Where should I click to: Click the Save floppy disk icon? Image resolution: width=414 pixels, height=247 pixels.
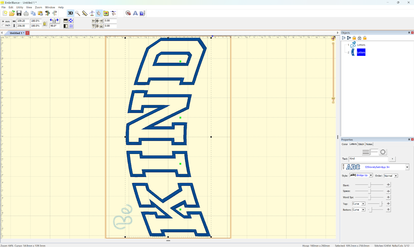[x=19, y=13]
